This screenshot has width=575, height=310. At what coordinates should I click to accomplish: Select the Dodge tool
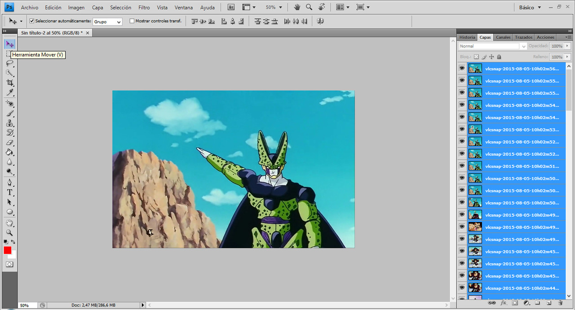click(x=9, y=172)
